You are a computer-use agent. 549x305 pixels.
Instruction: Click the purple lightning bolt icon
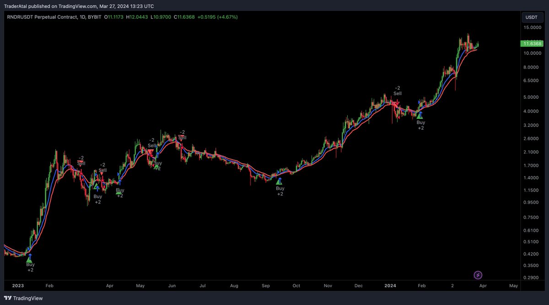478,275
